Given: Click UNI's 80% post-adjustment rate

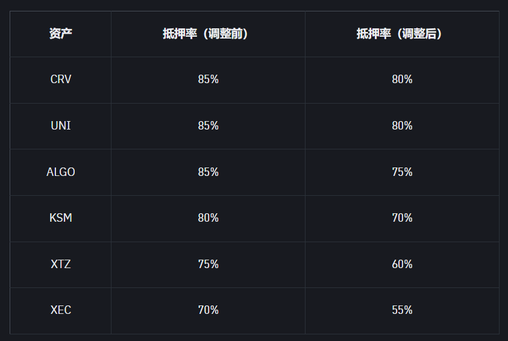Looking at the screenshot, I should [402, 126].
